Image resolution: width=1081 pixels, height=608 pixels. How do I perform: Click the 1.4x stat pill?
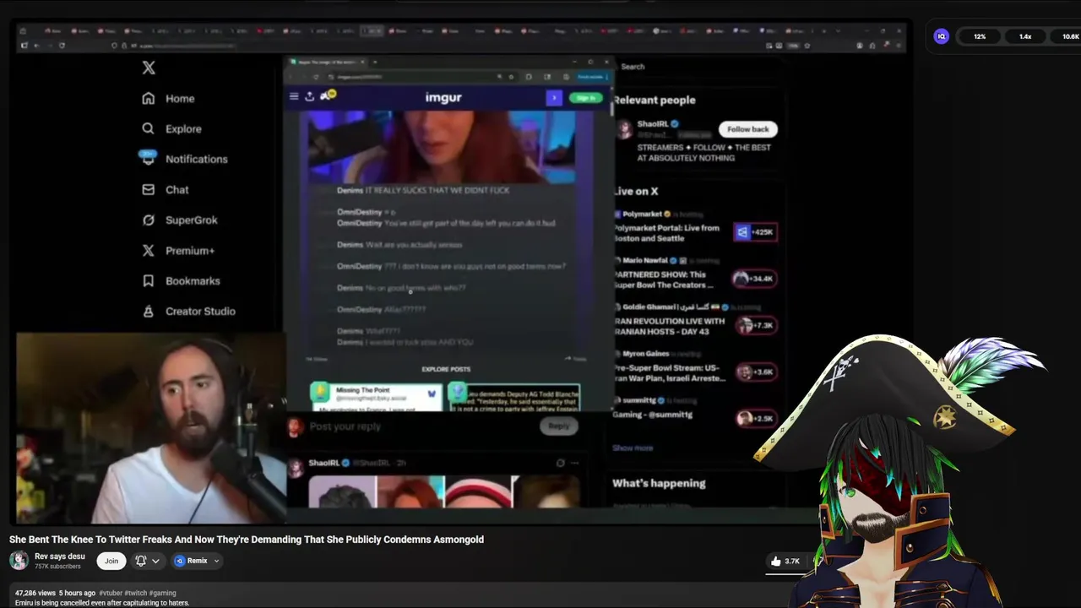click(1025, 36)
